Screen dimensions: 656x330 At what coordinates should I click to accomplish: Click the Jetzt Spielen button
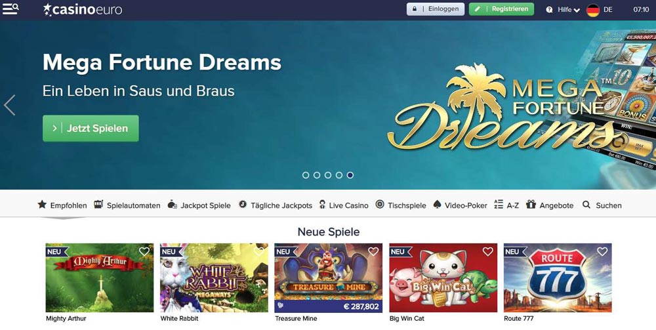91,129
